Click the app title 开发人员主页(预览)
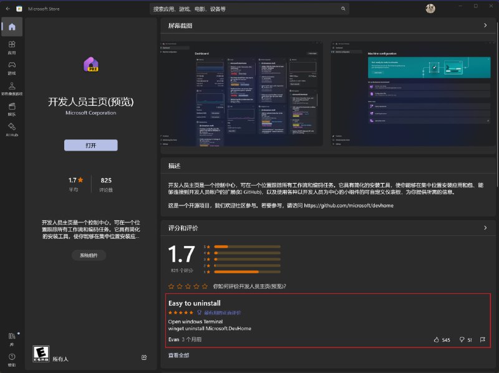Viewport: 499px width, 373px height. pyautogui.click(x=90, y=102)
